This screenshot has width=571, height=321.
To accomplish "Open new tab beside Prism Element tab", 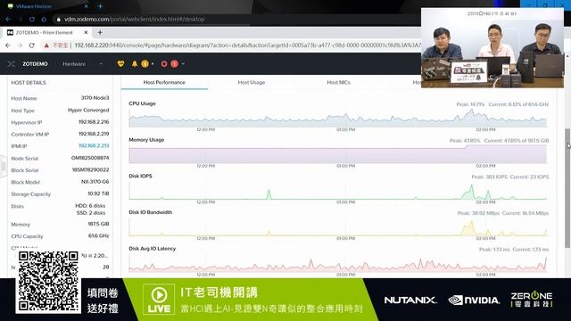I will click(x=100, y=32).
